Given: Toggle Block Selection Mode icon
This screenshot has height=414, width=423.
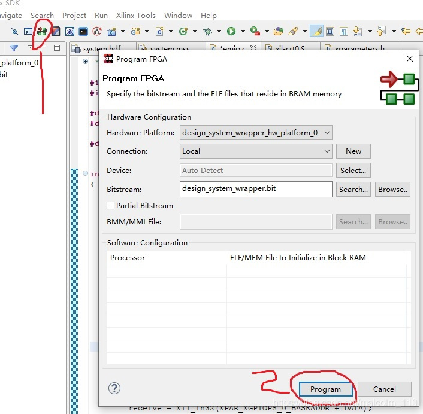Looking at the screenshot, I should [x=330, y=32].
